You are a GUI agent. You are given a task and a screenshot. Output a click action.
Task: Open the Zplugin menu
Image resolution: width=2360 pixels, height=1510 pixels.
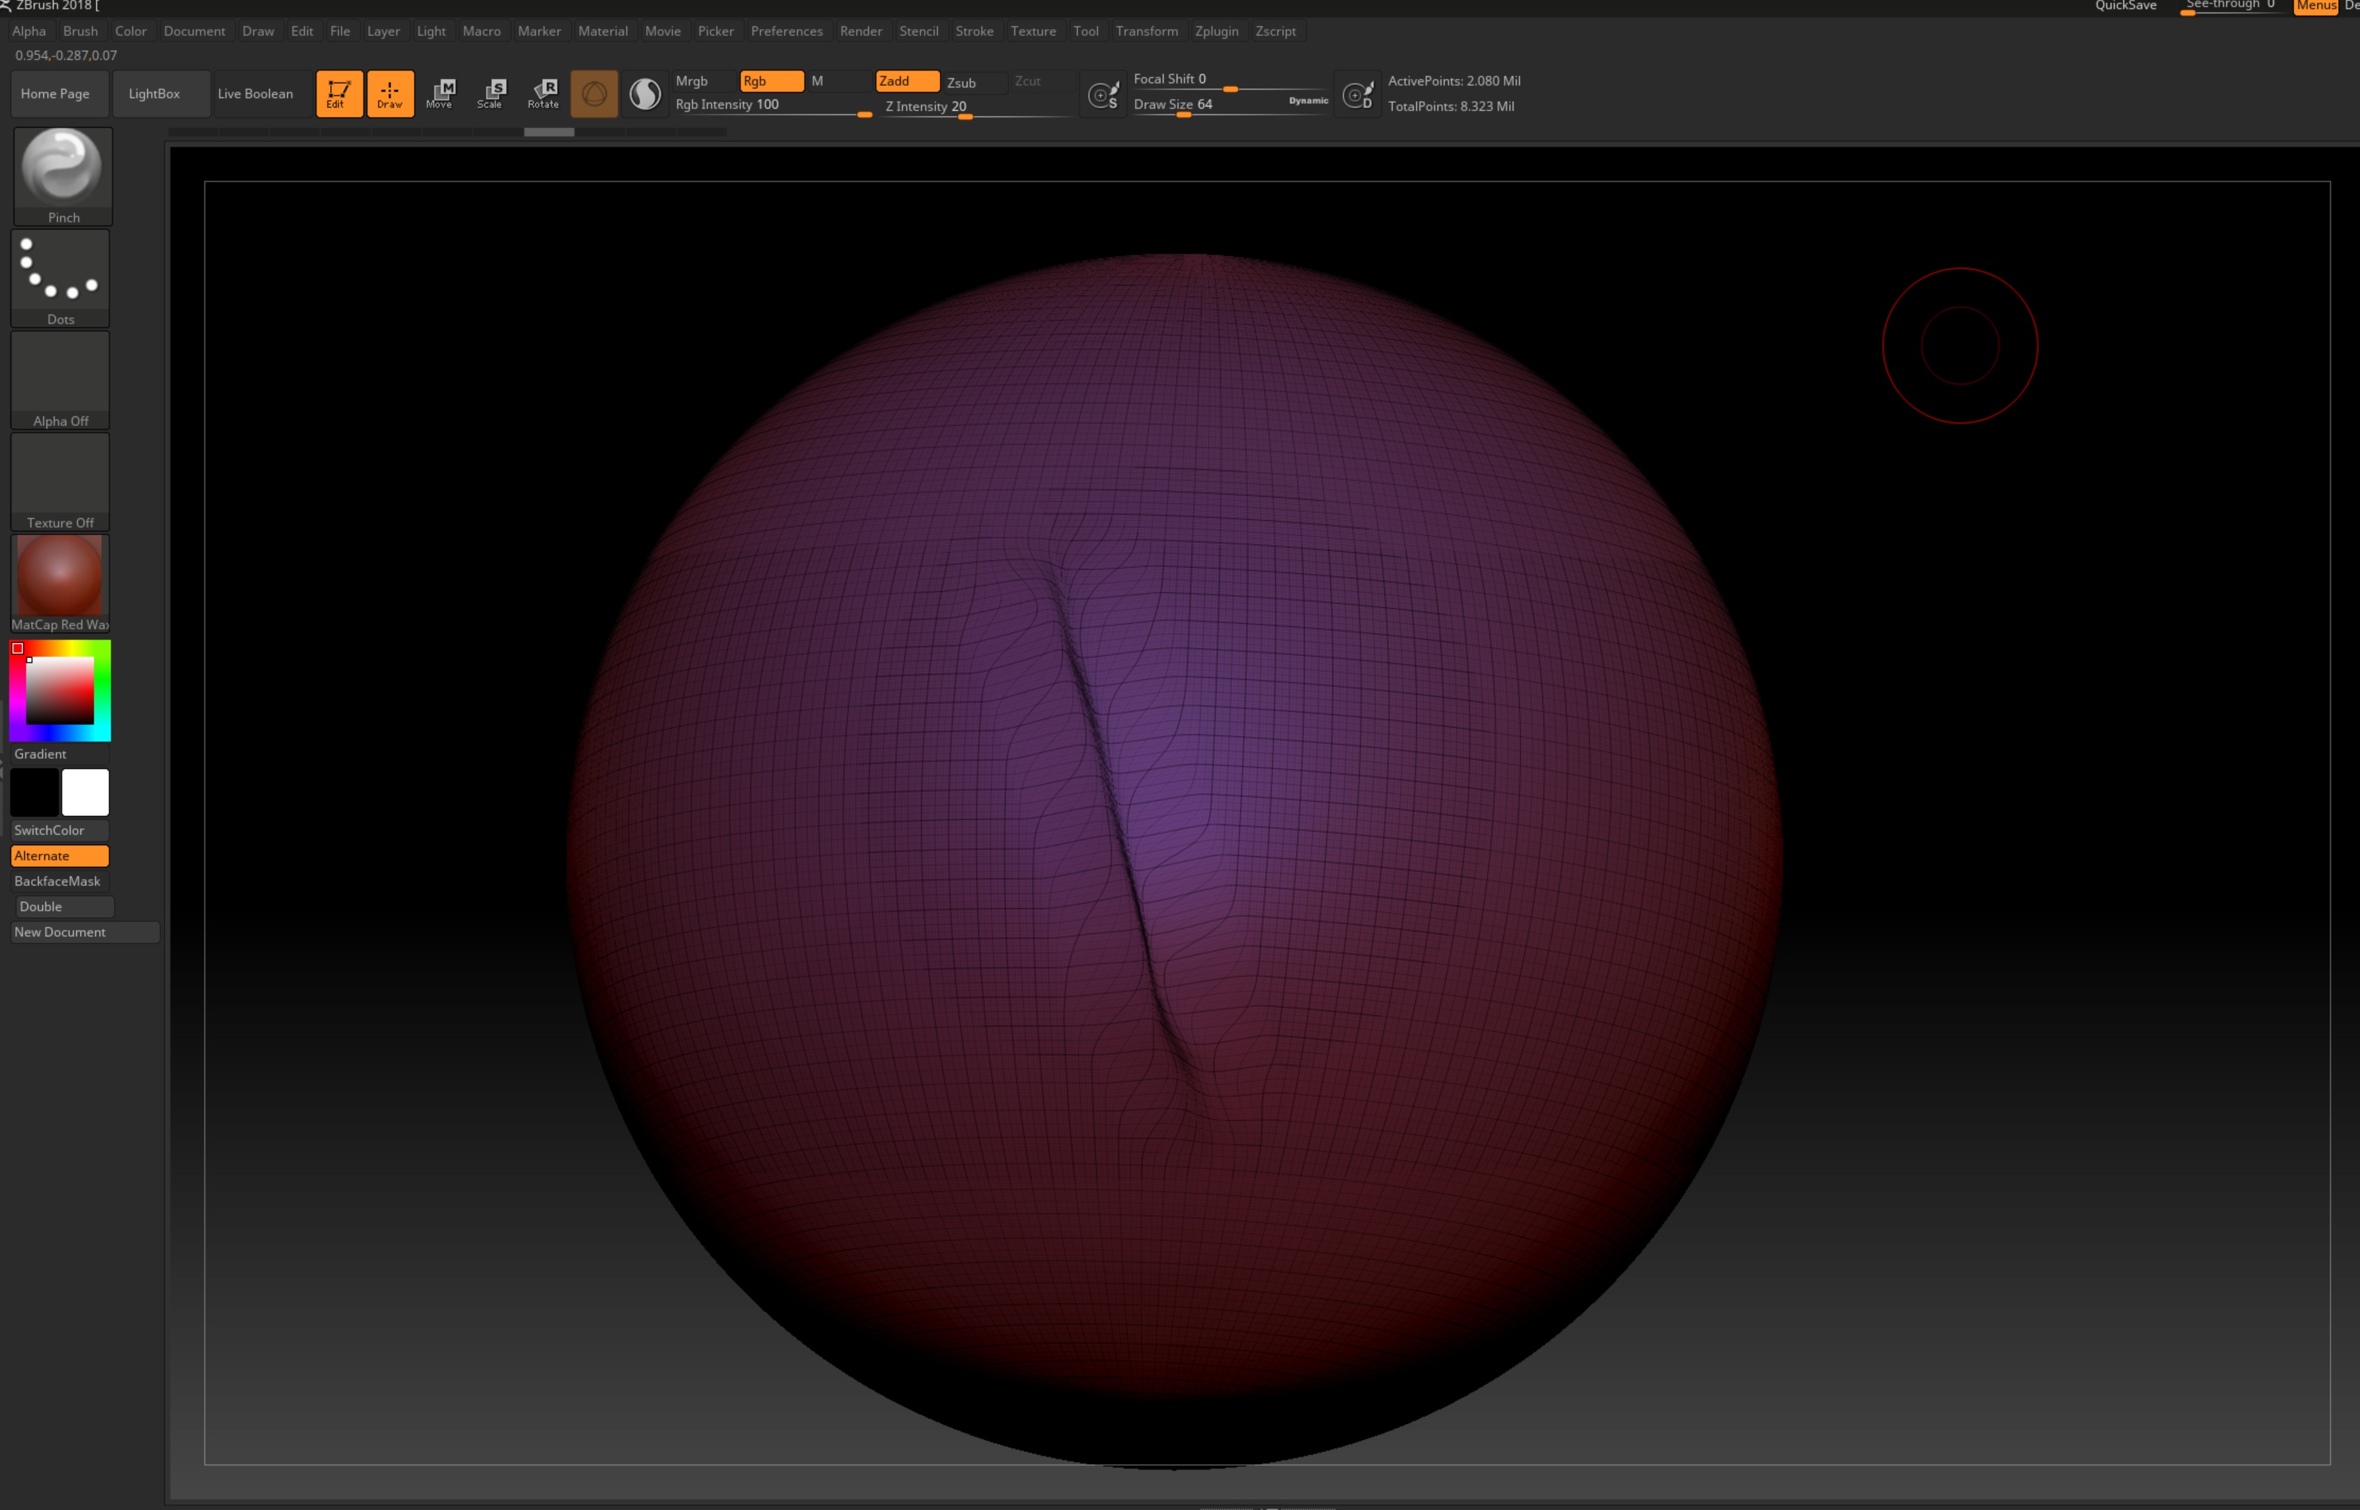coord(1216,31)
